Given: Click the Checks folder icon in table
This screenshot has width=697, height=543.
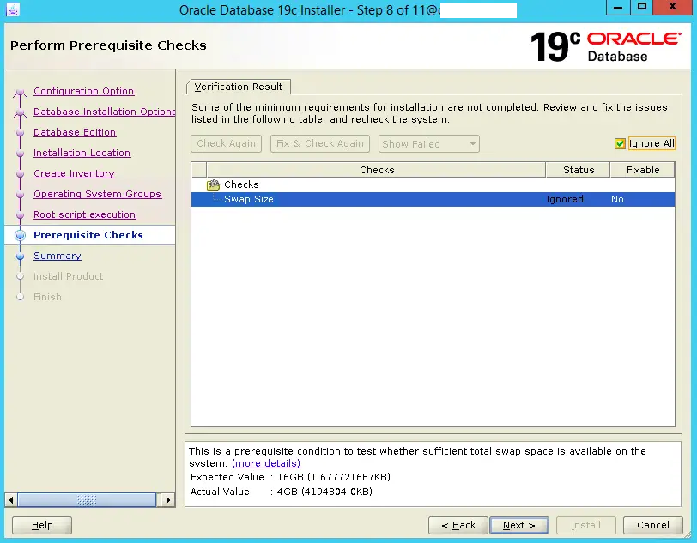Looking at the screenshot, I should click(214, 184).
